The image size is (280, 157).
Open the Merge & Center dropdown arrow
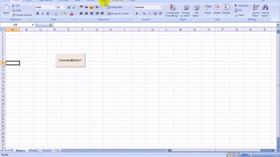pos(130,14)
